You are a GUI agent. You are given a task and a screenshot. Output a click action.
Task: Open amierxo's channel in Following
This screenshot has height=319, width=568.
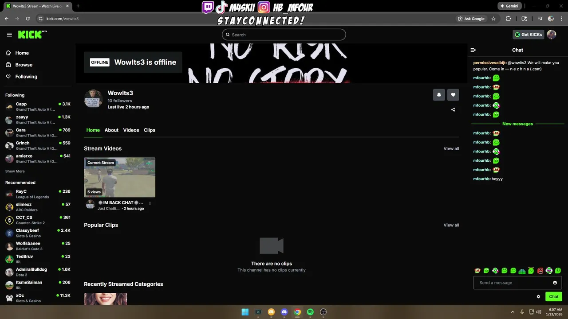(x=38, y=159)
